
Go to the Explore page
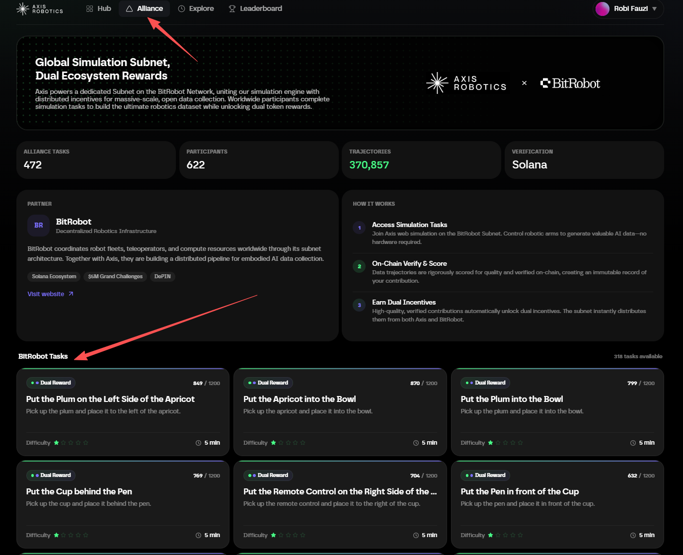(x=196, y=8)
